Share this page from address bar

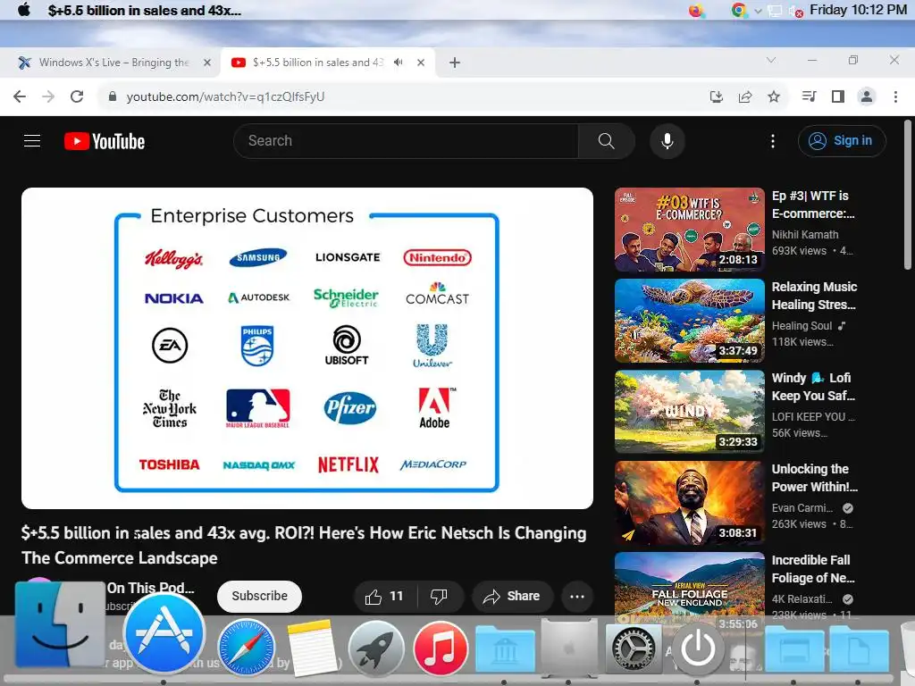[745, 96]
